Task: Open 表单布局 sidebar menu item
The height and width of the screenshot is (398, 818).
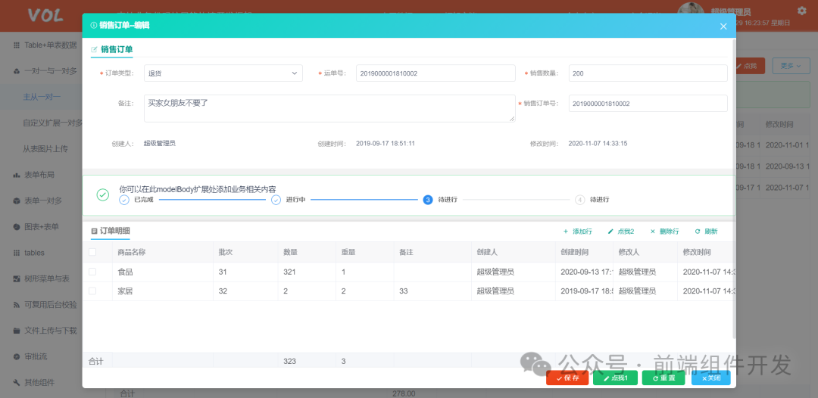Action: click(39, 175)
